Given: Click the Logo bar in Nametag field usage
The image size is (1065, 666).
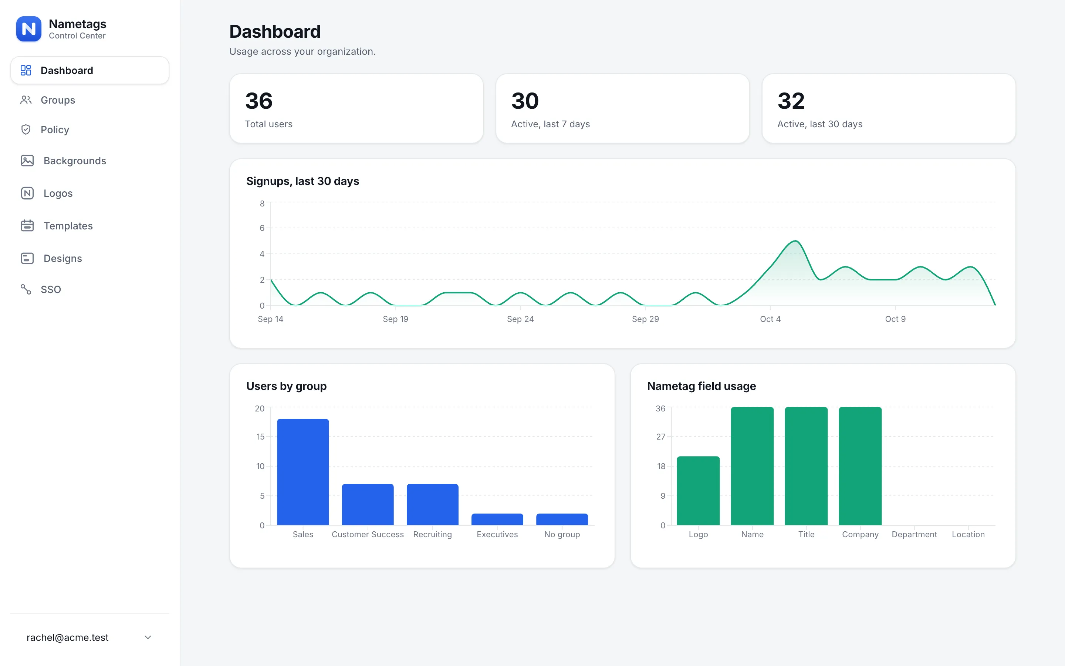Looking at the screenshot, I should coord(699,491).
